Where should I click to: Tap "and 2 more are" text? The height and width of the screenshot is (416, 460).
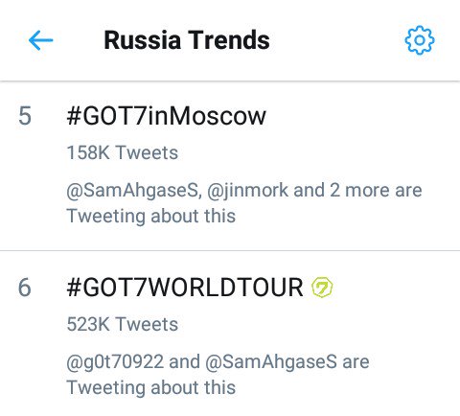[357, 190]
